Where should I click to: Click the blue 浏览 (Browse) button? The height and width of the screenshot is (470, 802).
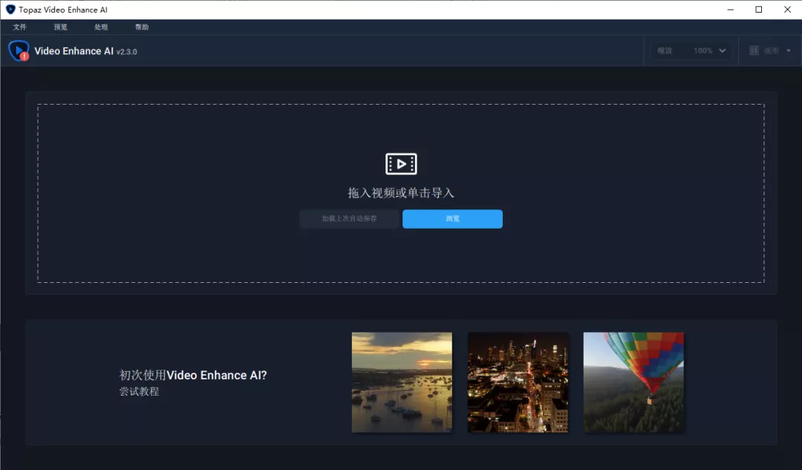452,219
